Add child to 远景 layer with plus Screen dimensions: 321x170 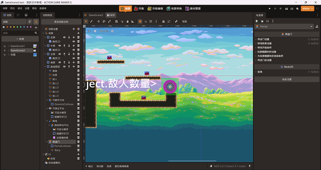click(74, 38)
